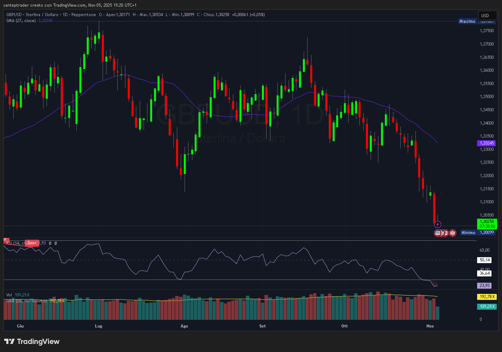
Task: Click the yellow 192,78 K volume label
Action: tap(487, 297)
